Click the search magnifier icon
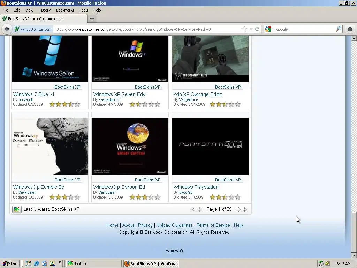Image resolution: width=357 pixels, height=268 pixels. [x=339, y=29]
